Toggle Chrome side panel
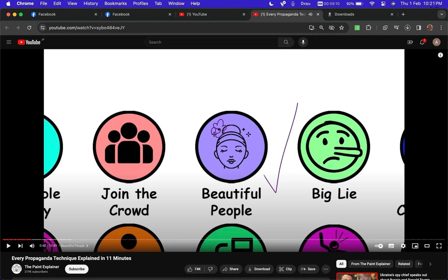This screenshot has height=280, width=448. tap(419, 28)
